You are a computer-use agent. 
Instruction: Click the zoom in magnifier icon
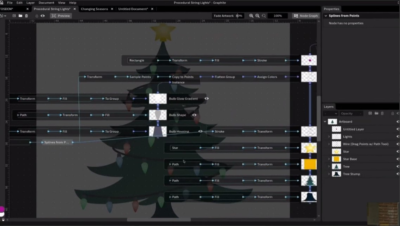pyautogui.click(x=251, y=16)
